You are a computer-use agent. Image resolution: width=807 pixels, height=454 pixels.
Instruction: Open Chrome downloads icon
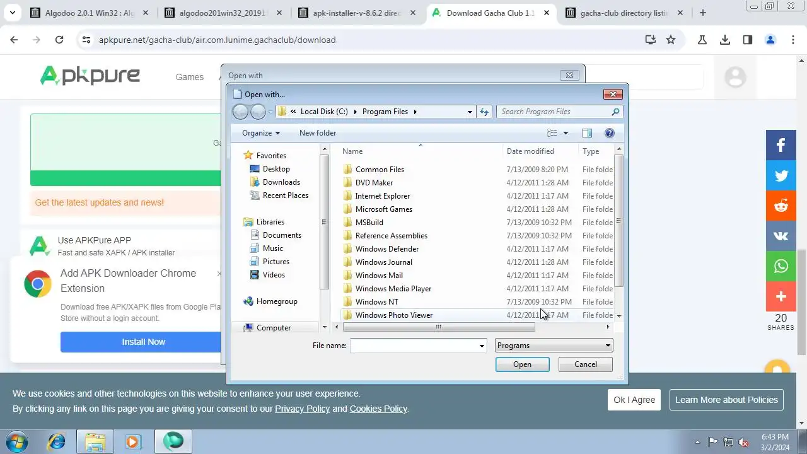[x=725, y=40]
